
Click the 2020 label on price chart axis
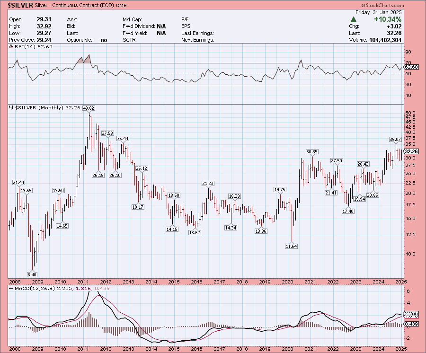pyautogui.click(x=287, y=282)
